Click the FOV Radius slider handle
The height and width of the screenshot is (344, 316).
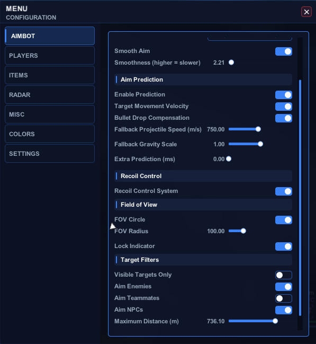tap(243, 231)
